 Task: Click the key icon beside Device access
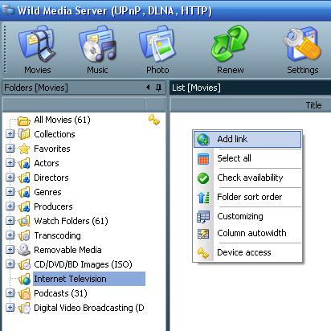click(x=203, y=253)
